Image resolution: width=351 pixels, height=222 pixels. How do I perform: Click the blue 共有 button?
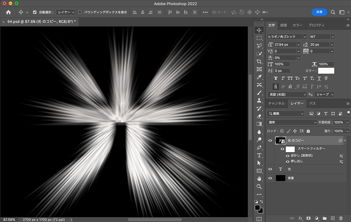319,12
